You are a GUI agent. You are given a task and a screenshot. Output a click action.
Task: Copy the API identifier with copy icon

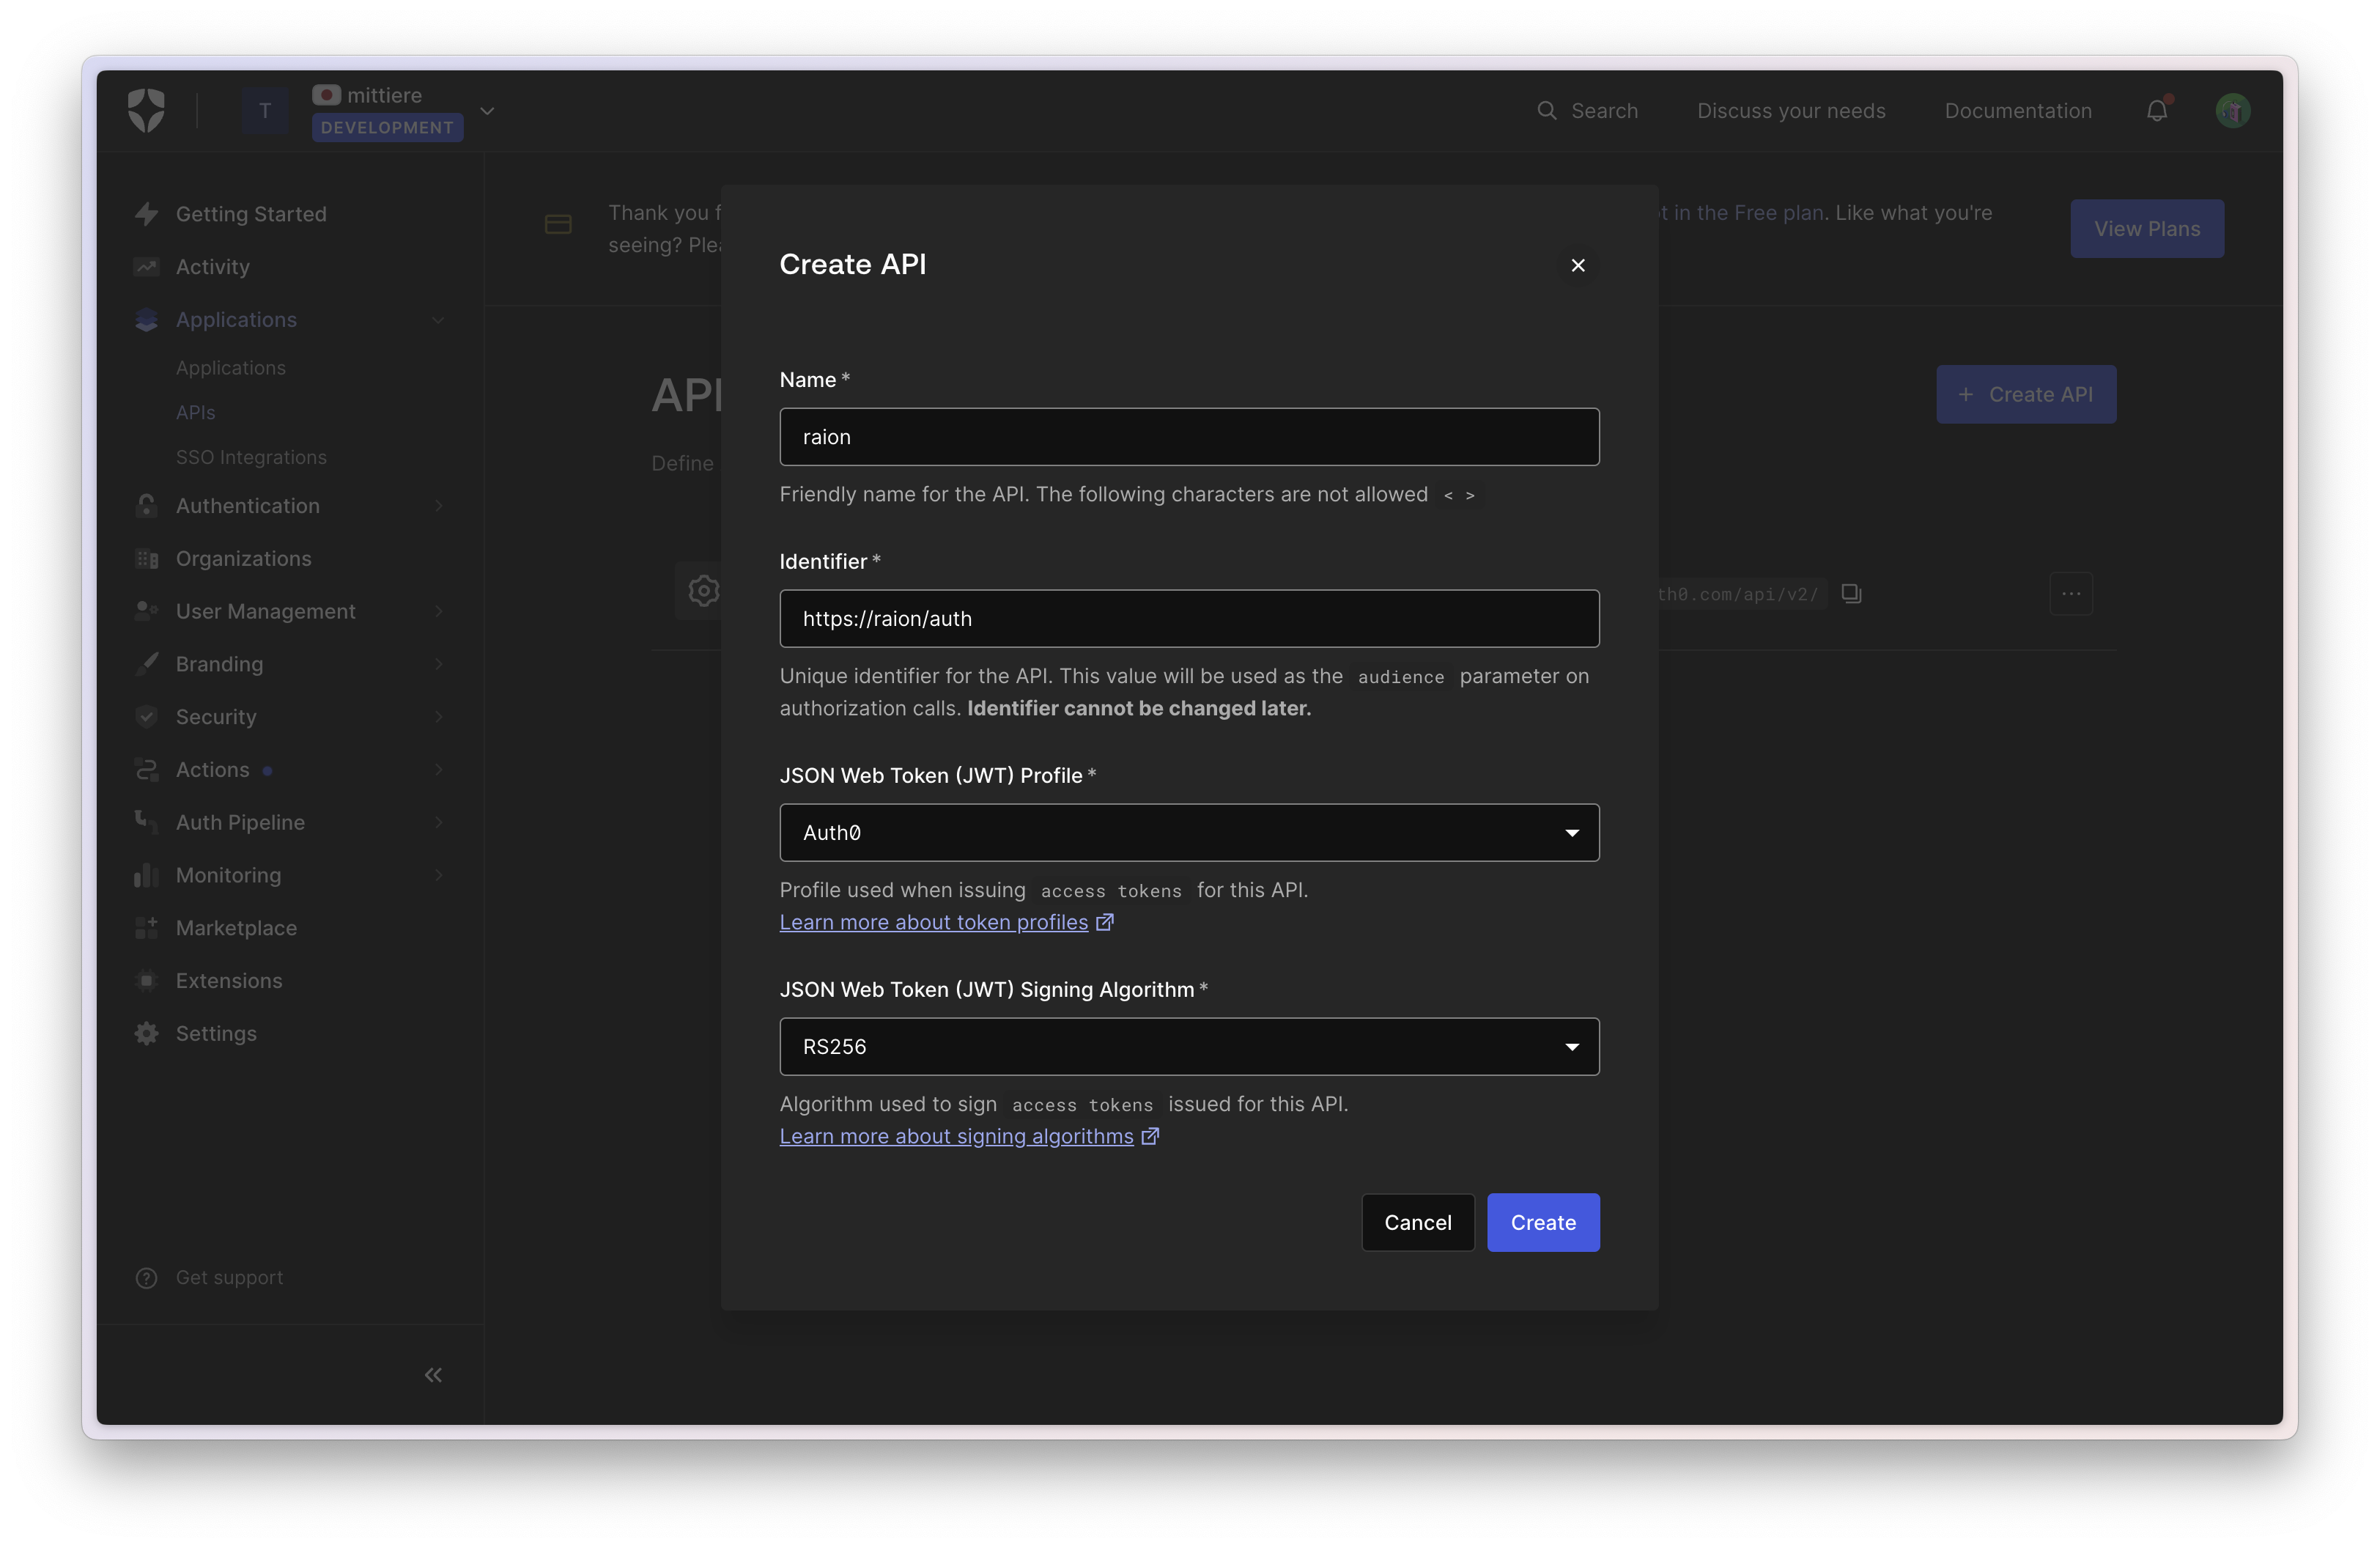pos(1851,594)
